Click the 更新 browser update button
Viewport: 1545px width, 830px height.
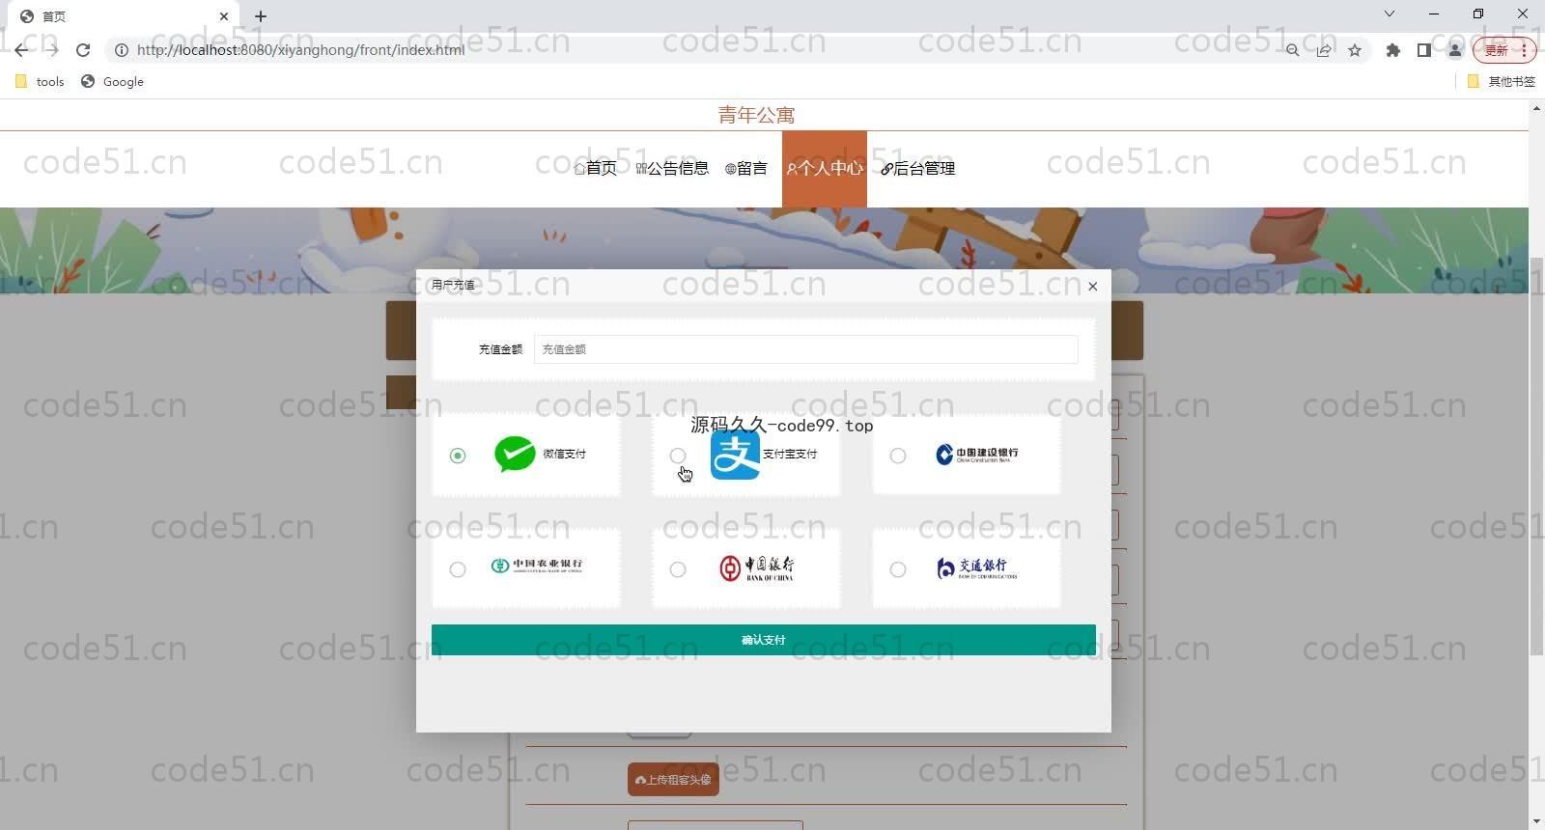(1503, 50)
